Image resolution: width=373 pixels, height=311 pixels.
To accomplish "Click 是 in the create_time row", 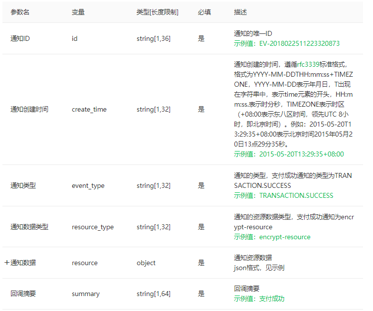I will [x=201, y=109].
